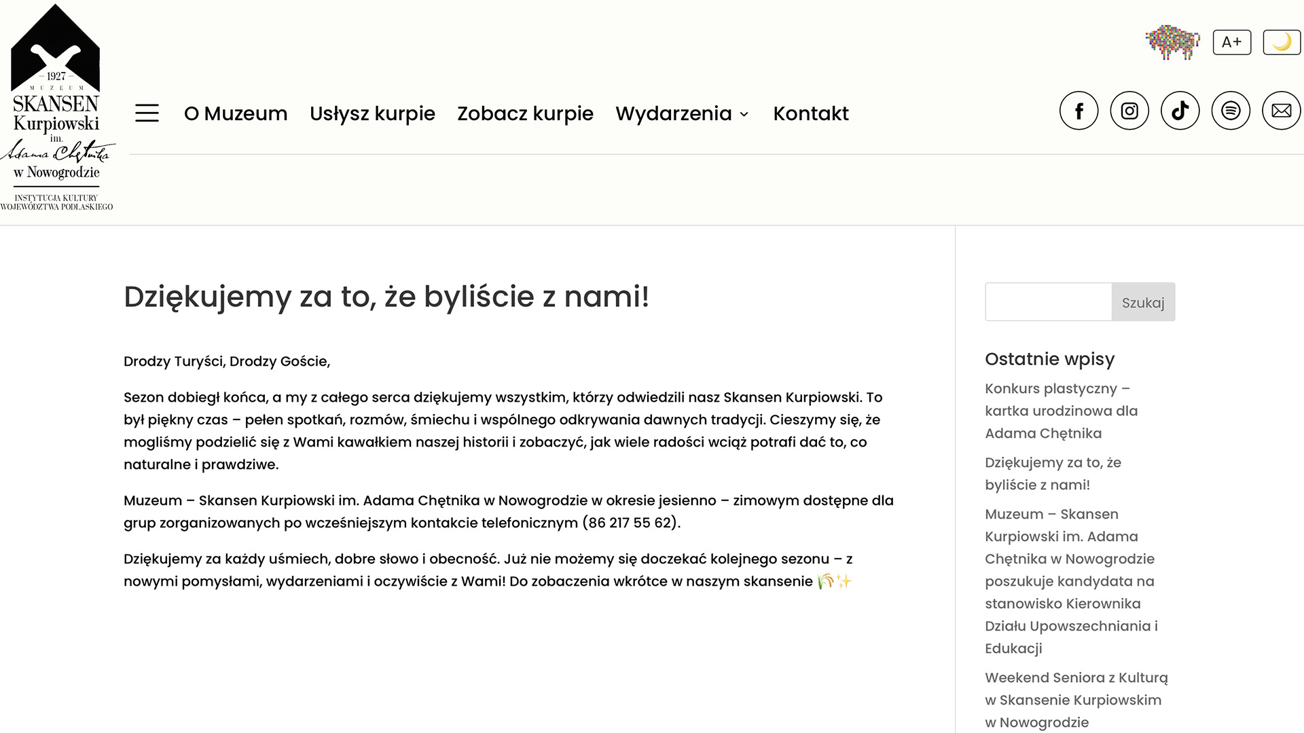This screenshot has width=1304, height=733.
Task: Open the museum's Facebook page
Action: pos(1079,111)
